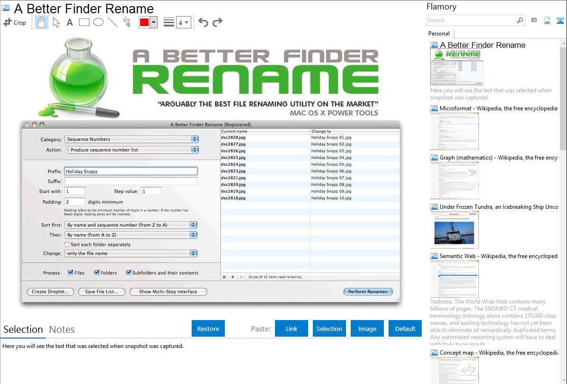Click the Prefix field Holiday Snapz

click(x=131, y=171)
